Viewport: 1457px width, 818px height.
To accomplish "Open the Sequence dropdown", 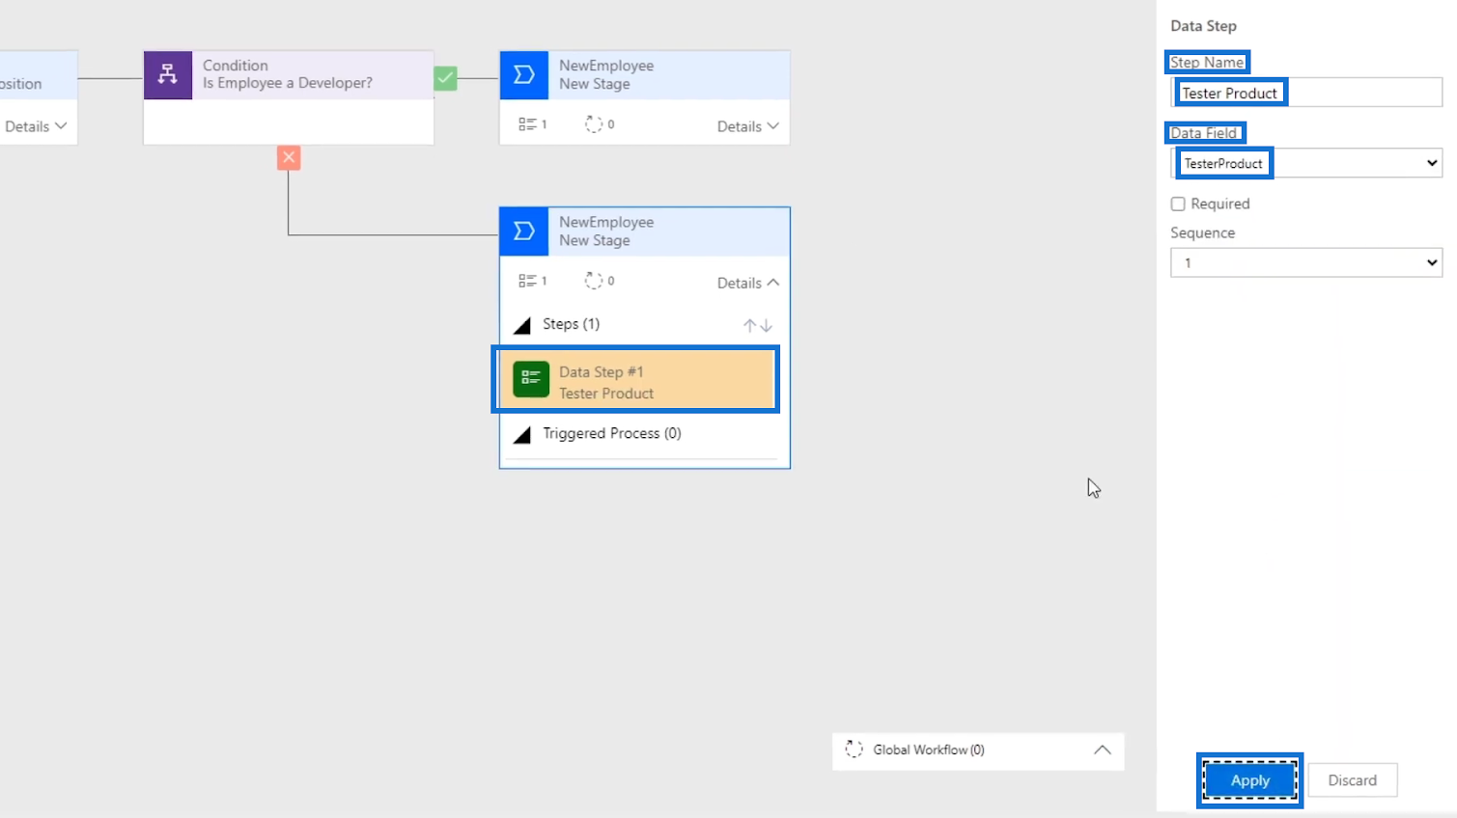I will [1306, 262].
